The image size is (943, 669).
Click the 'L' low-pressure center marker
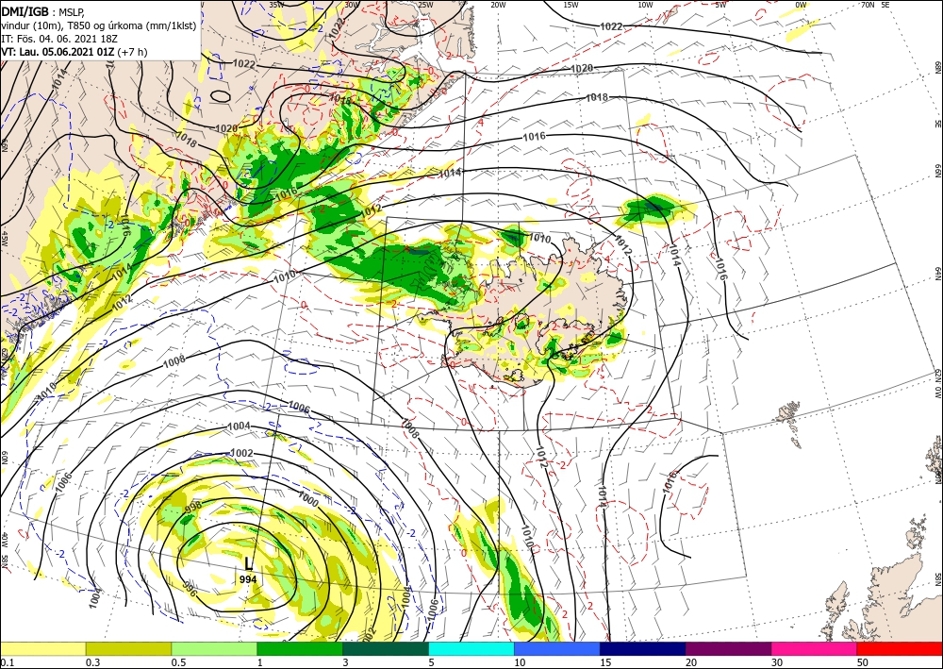point(249,563)
